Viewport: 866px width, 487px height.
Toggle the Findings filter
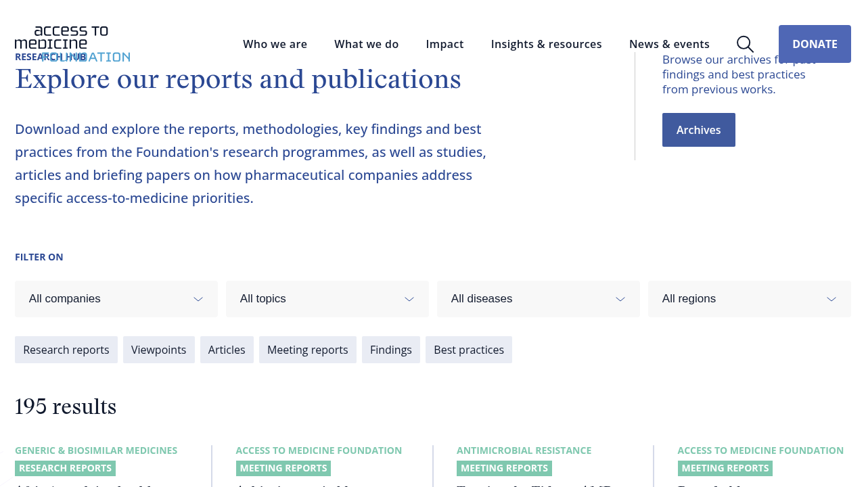(391, 350)
